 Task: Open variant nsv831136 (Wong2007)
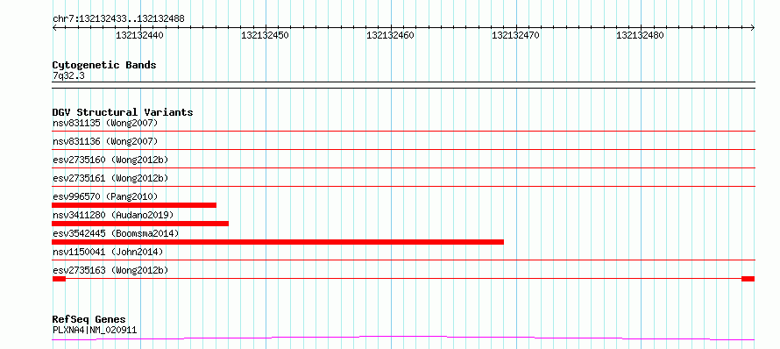(x=105, y=141)
